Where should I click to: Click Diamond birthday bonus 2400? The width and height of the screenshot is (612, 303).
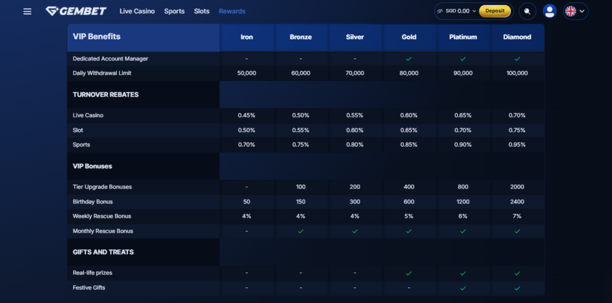pos(517,202)
